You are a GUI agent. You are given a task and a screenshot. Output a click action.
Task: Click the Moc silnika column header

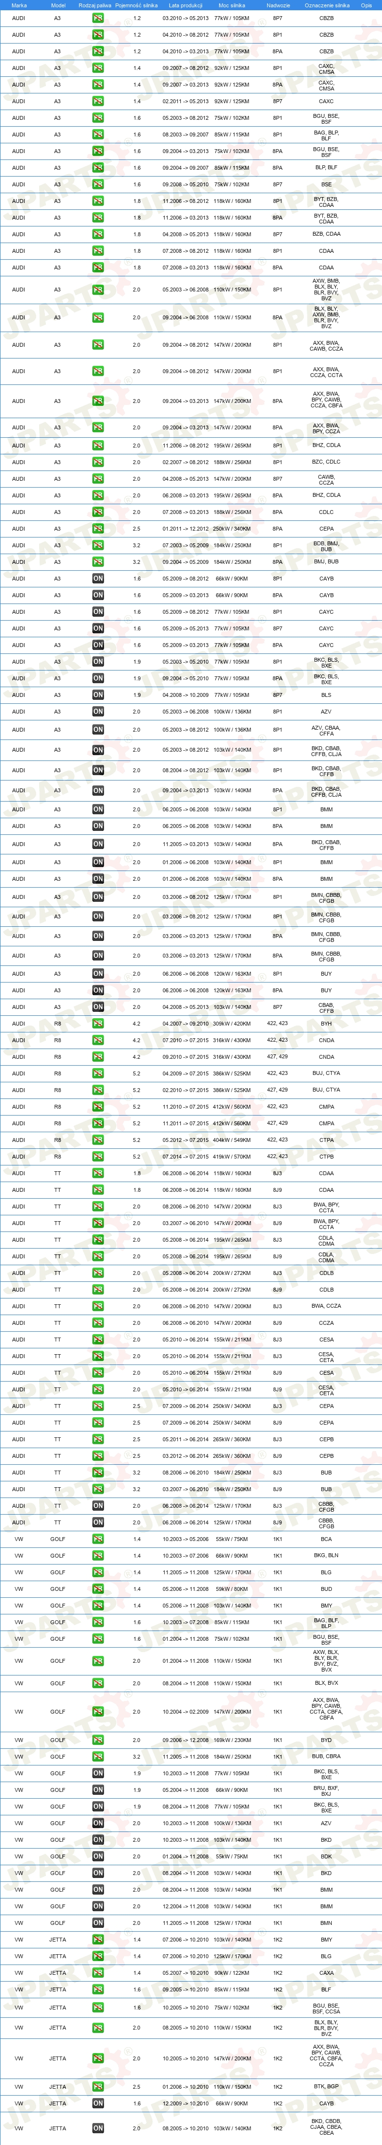tap(232, 5)
